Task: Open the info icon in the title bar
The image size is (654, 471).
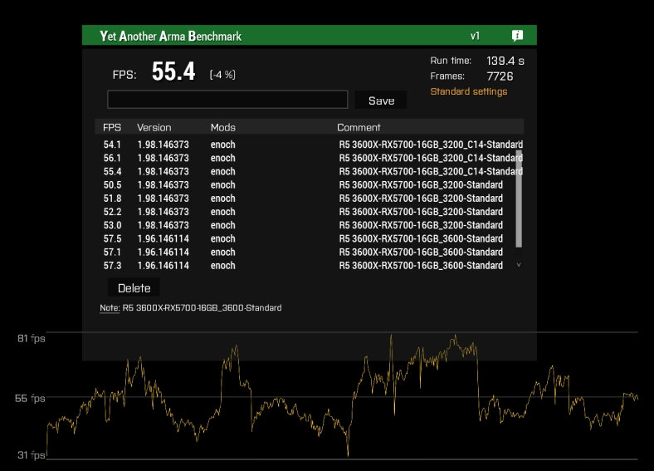Action: (x=517, y=36)
